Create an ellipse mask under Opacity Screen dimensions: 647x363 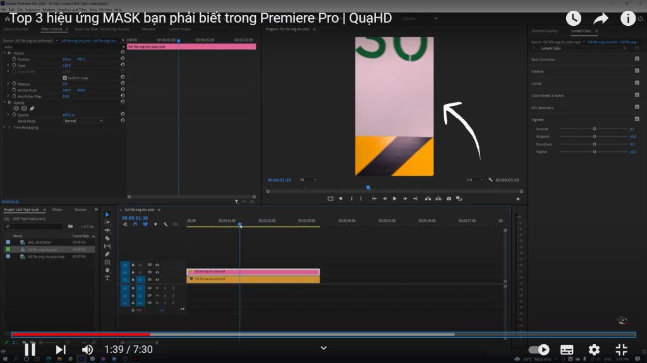click(16, 108)
